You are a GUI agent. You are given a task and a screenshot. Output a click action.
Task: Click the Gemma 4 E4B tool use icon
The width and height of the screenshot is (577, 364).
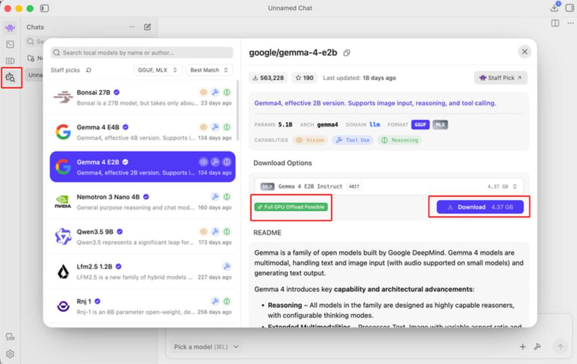[x=215, y=127]
